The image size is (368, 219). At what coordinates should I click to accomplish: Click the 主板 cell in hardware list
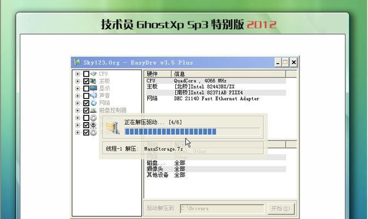(152, 87)
